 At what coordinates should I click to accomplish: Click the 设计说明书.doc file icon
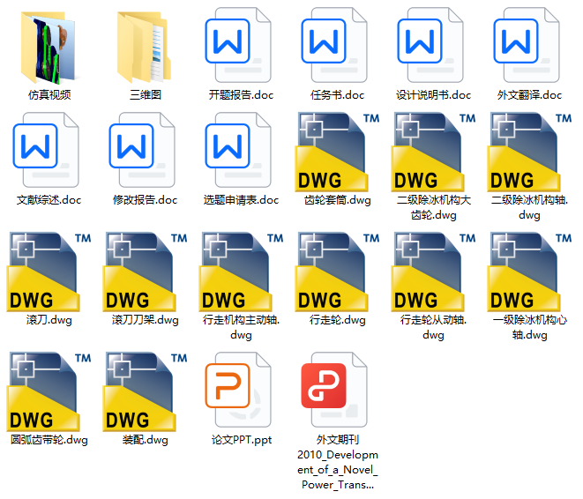pos(433,44)
